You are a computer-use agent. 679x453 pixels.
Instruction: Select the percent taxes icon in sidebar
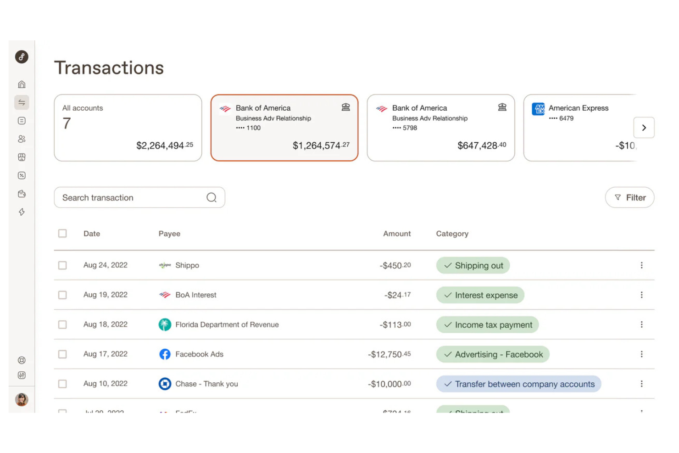point(22,175)
